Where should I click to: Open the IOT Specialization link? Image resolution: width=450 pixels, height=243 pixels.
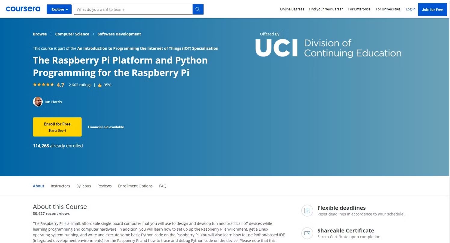click(x=148, y=48)
